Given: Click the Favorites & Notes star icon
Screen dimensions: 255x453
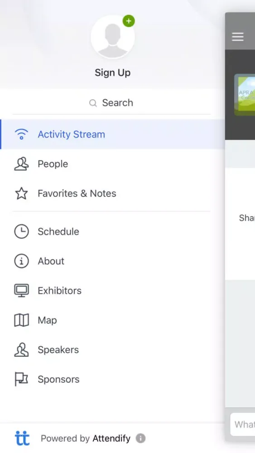Looking at the screenshot, I should click(x=21, y=193).
